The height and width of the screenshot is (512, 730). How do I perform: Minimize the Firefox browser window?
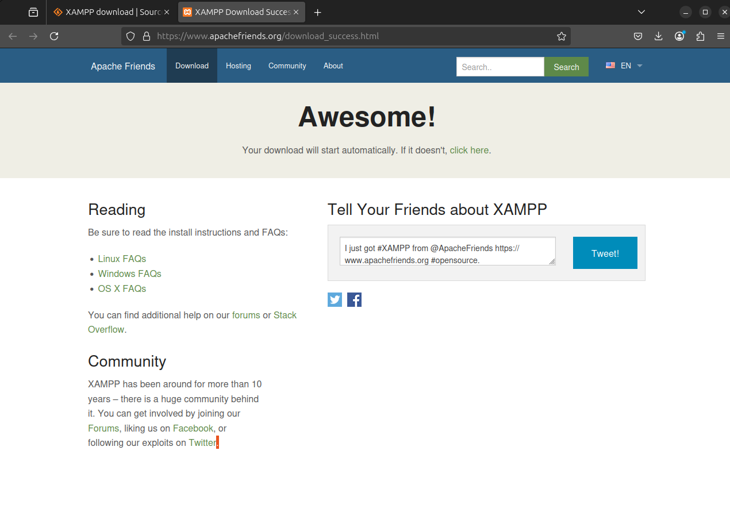[x=686, y=12]
